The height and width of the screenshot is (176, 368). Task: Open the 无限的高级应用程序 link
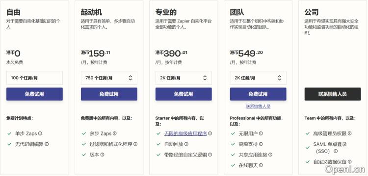point(185,133)
